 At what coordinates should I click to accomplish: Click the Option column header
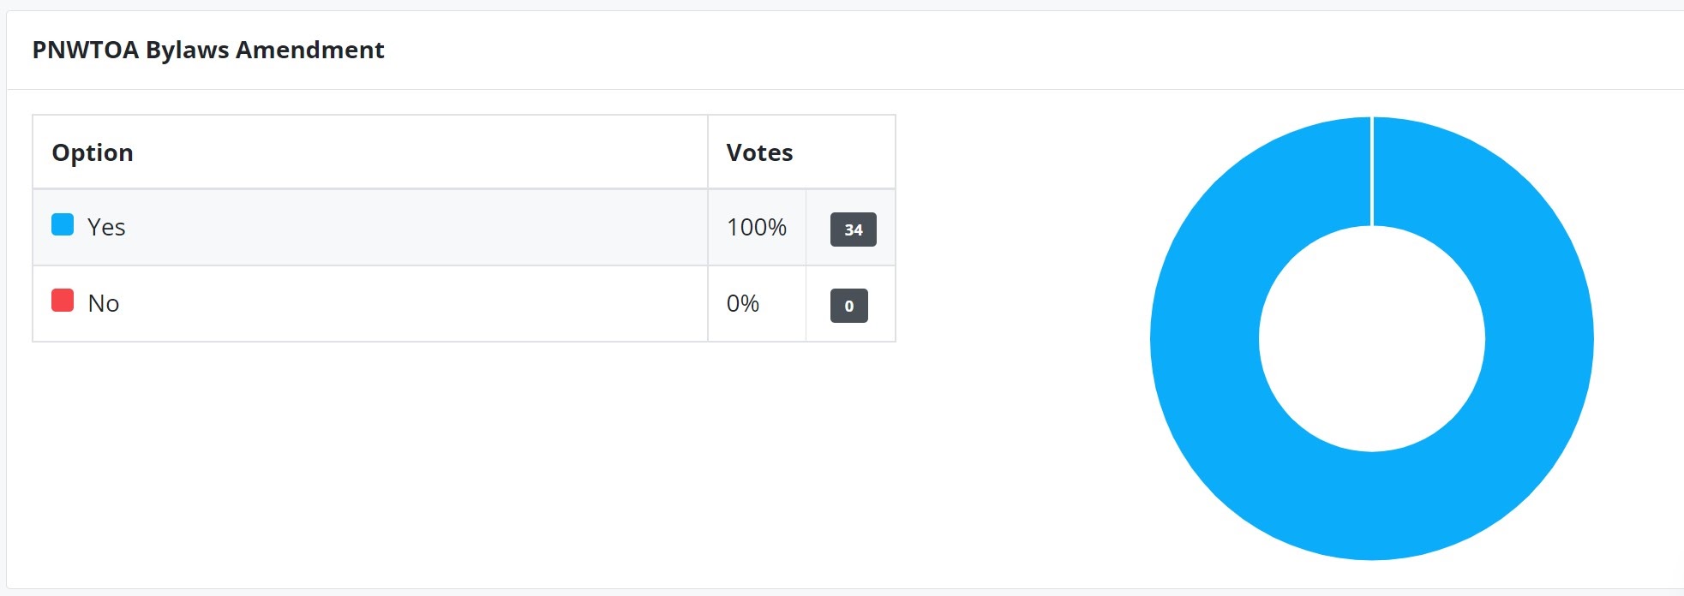pyautogui.click(x=93, y=152)
